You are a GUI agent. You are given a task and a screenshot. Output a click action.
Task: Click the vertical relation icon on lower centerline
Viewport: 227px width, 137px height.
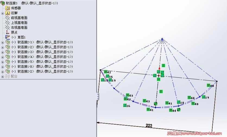[x=161, y=92]
